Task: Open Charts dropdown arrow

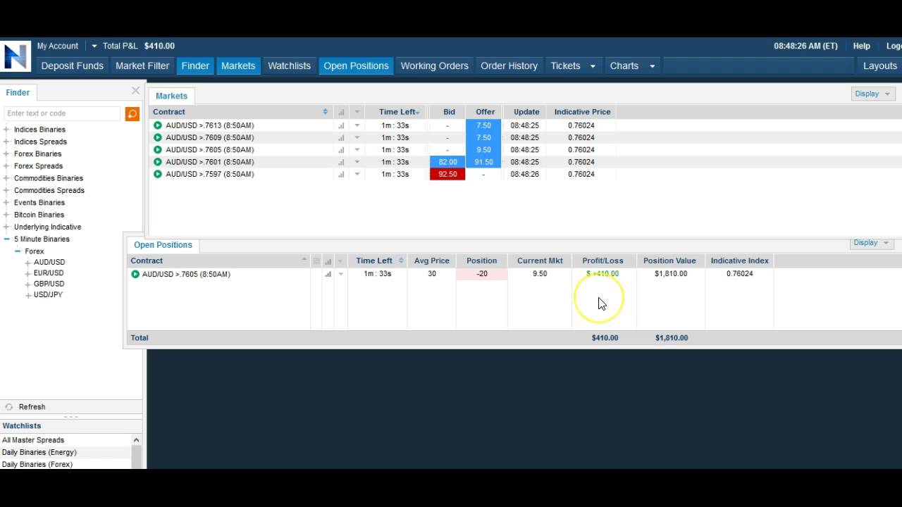Action: click(x=652, y=66)
